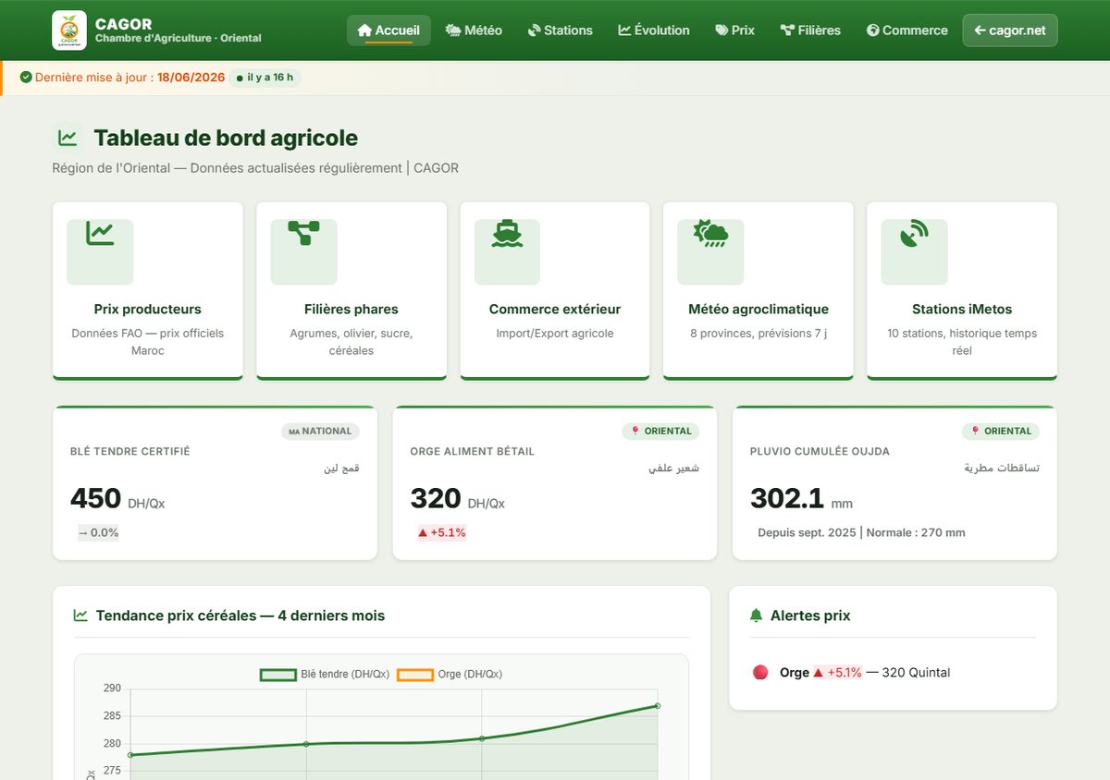Toggle the Orge legend swatch
Image resolution: width=1110 pixels, height=780 pixels.
tap(414, 675)
